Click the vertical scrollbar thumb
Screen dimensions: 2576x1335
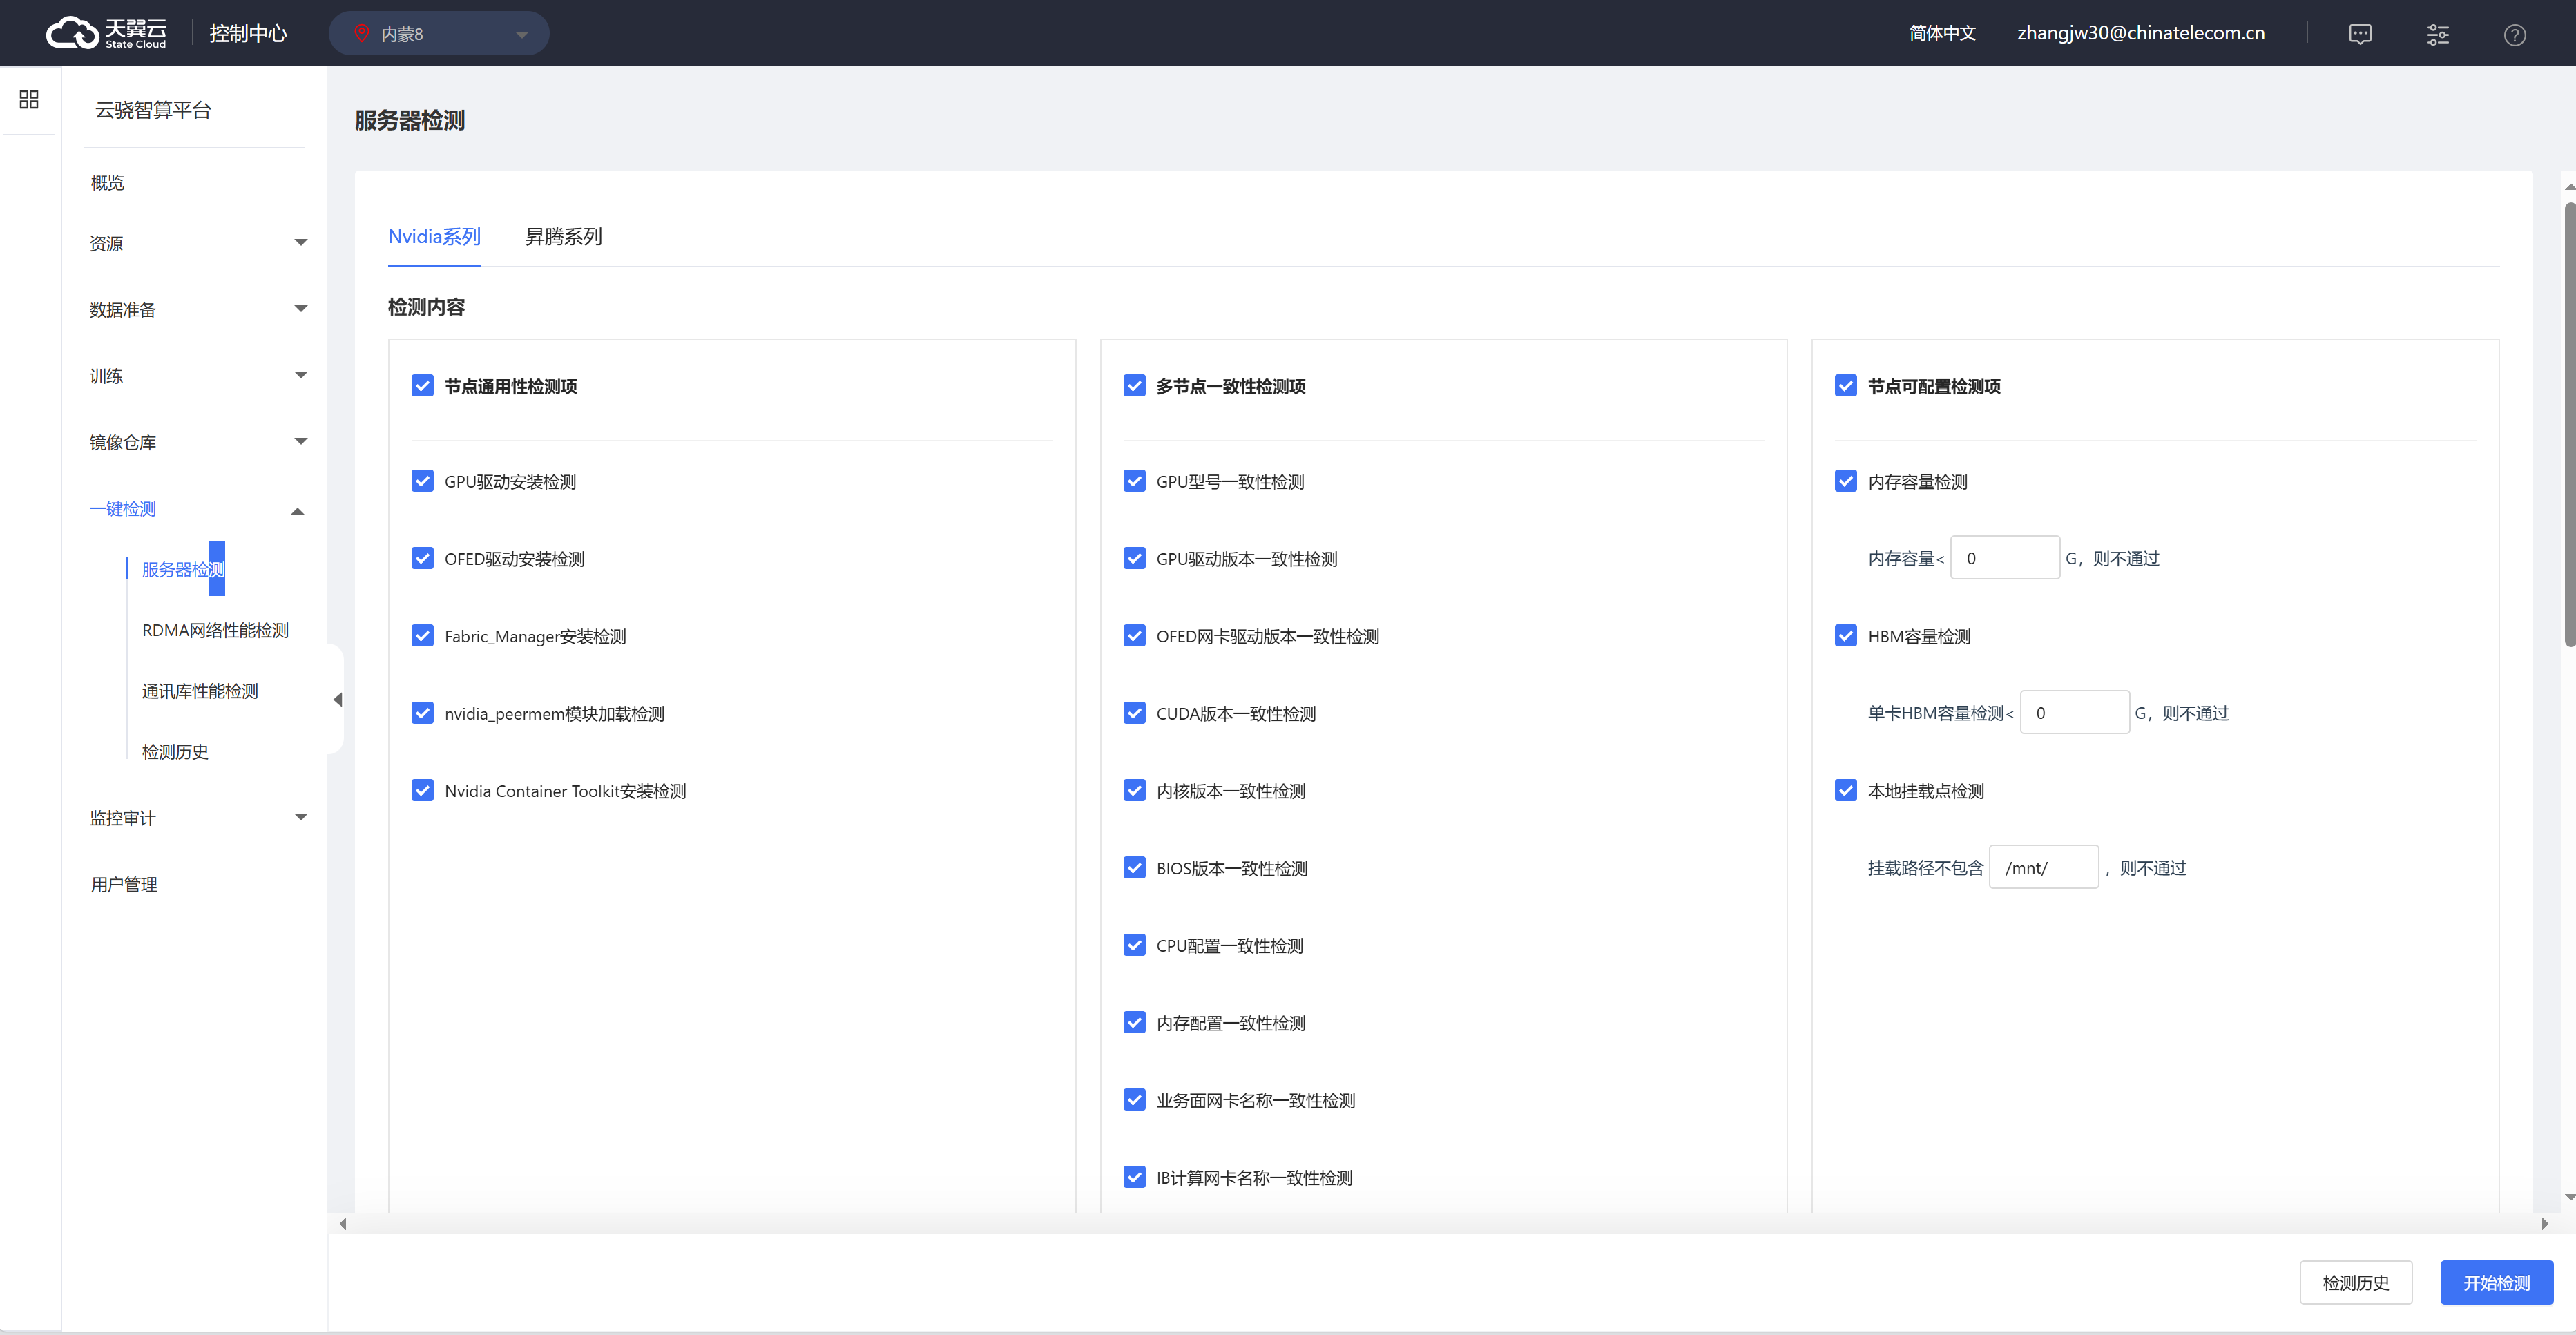point(2570,424)
